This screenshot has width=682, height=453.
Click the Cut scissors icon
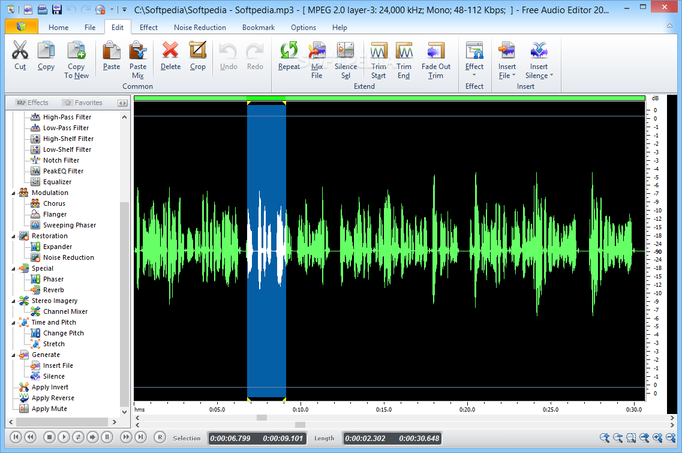(x=20, y=51)
